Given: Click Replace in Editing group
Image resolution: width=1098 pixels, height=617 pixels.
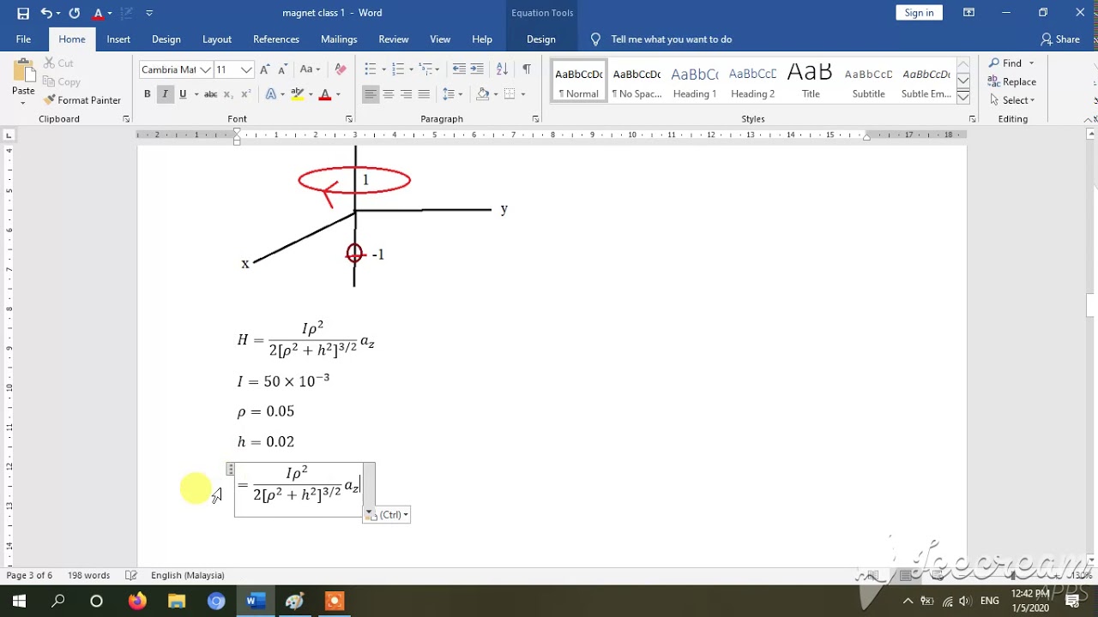Looking at the screenshot, I should point(1012,82).
